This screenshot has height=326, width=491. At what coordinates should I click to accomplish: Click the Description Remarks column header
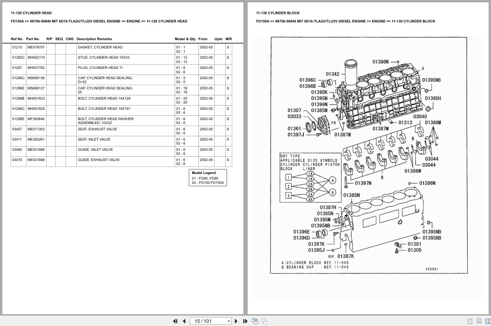(x=94, y=39)
